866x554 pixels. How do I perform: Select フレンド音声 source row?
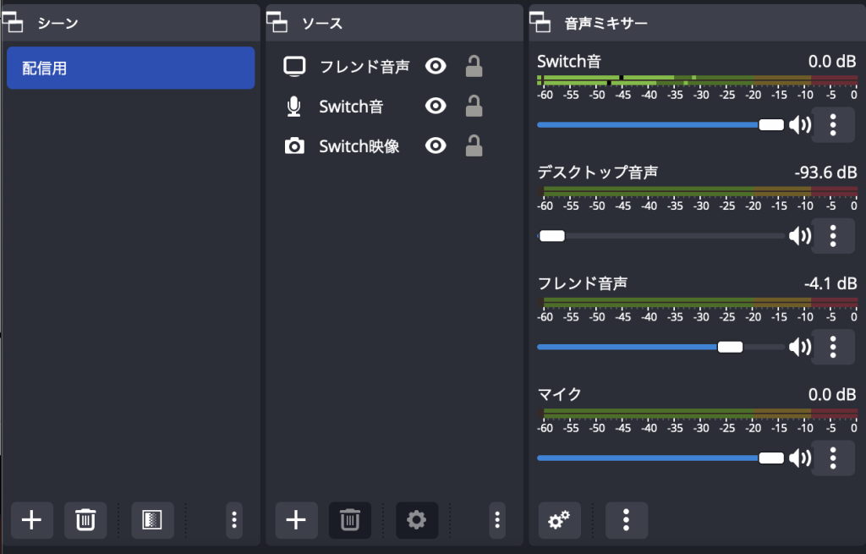pos(394,66)
